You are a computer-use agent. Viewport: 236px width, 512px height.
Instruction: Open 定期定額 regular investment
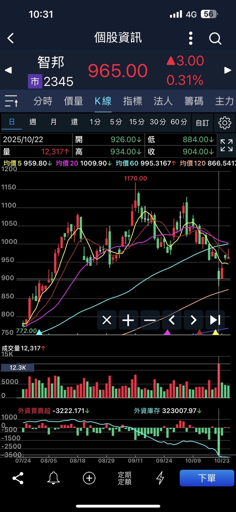[x=125, y=478]
